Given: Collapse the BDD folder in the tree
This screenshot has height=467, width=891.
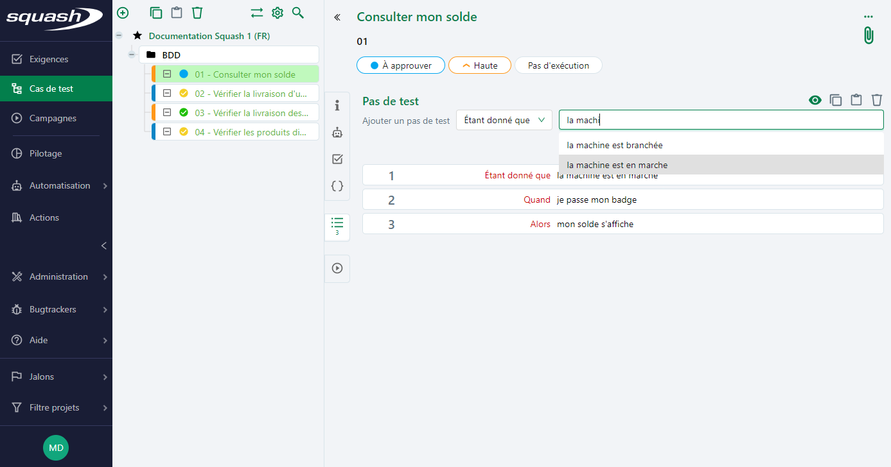Looking at the screenshot, I should click(x=132, y=55).
